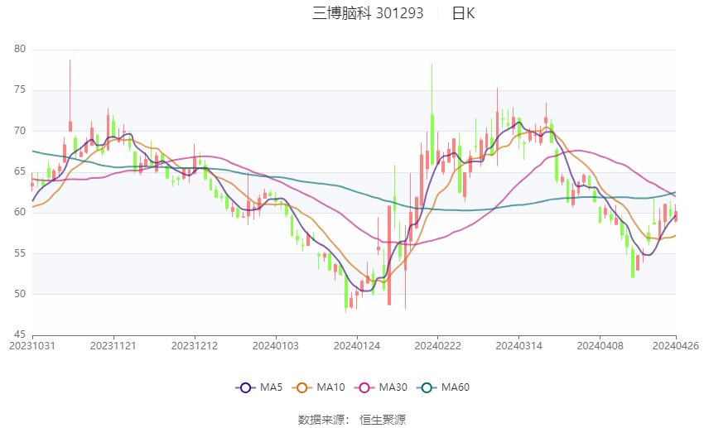Click the 三博脑科 301293 chart title
704x428 pixels.
[x=368, y=13]
